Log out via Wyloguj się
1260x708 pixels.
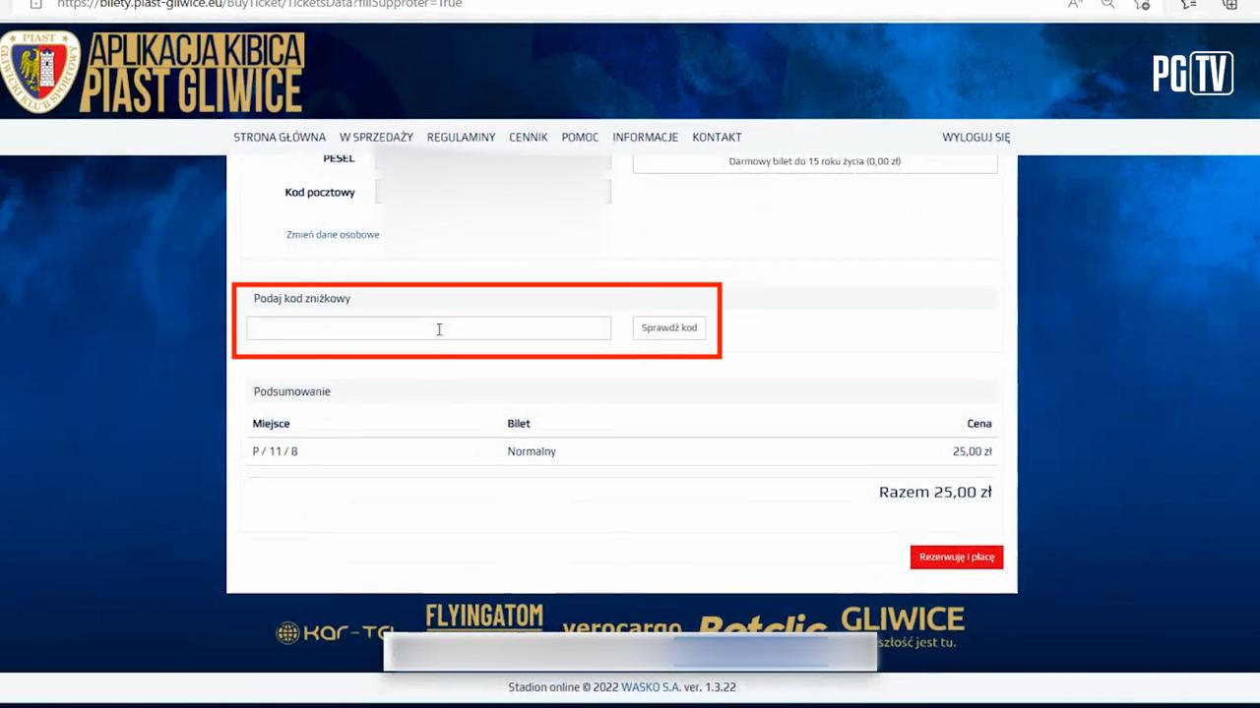pyautogui.click(x=976, y=138)
